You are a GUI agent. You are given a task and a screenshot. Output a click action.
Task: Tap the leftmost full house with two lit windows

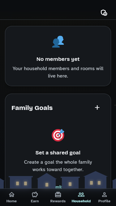click(21, 182)
